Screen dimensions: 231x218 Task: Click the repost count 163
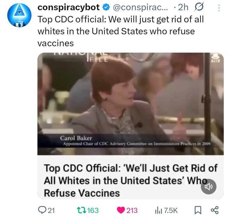point(93,211)
